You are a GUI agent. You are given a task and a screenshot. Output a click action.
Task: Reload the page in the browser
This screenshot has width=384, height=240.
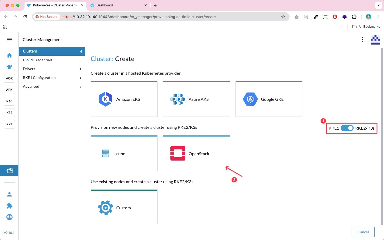click(x=25, y=17)
